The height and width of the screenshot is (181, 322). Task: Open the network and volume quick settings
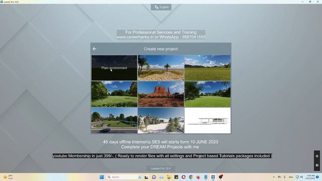[299, 177]
